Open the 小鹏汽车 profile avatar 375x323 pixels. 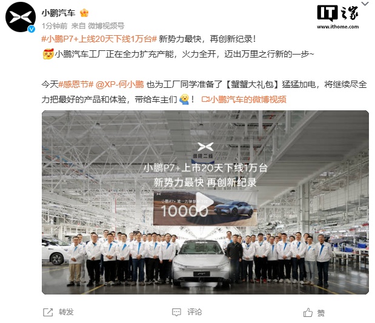21,17
